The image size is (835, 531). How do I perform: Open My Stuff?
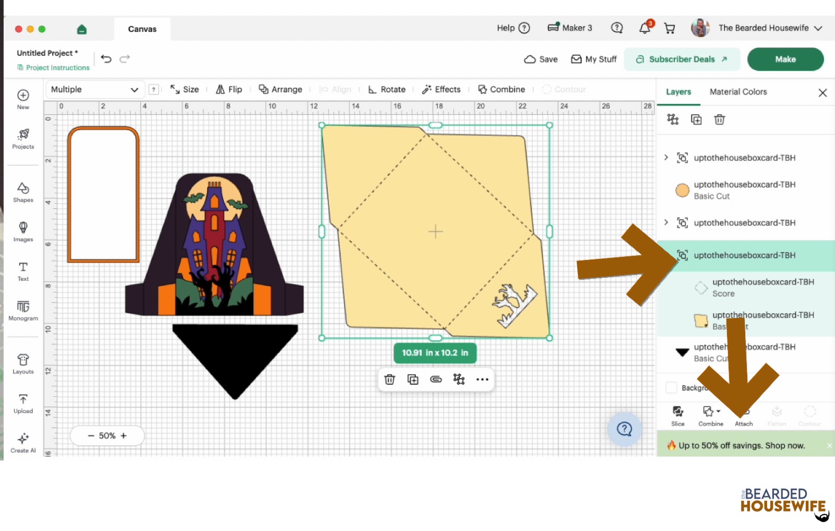click(x=594, y=59)
